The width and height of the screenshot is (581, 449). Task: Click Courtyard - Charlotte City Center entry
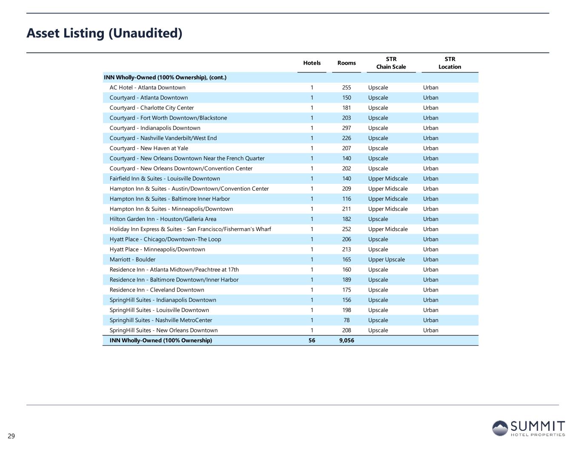point(152,108)
